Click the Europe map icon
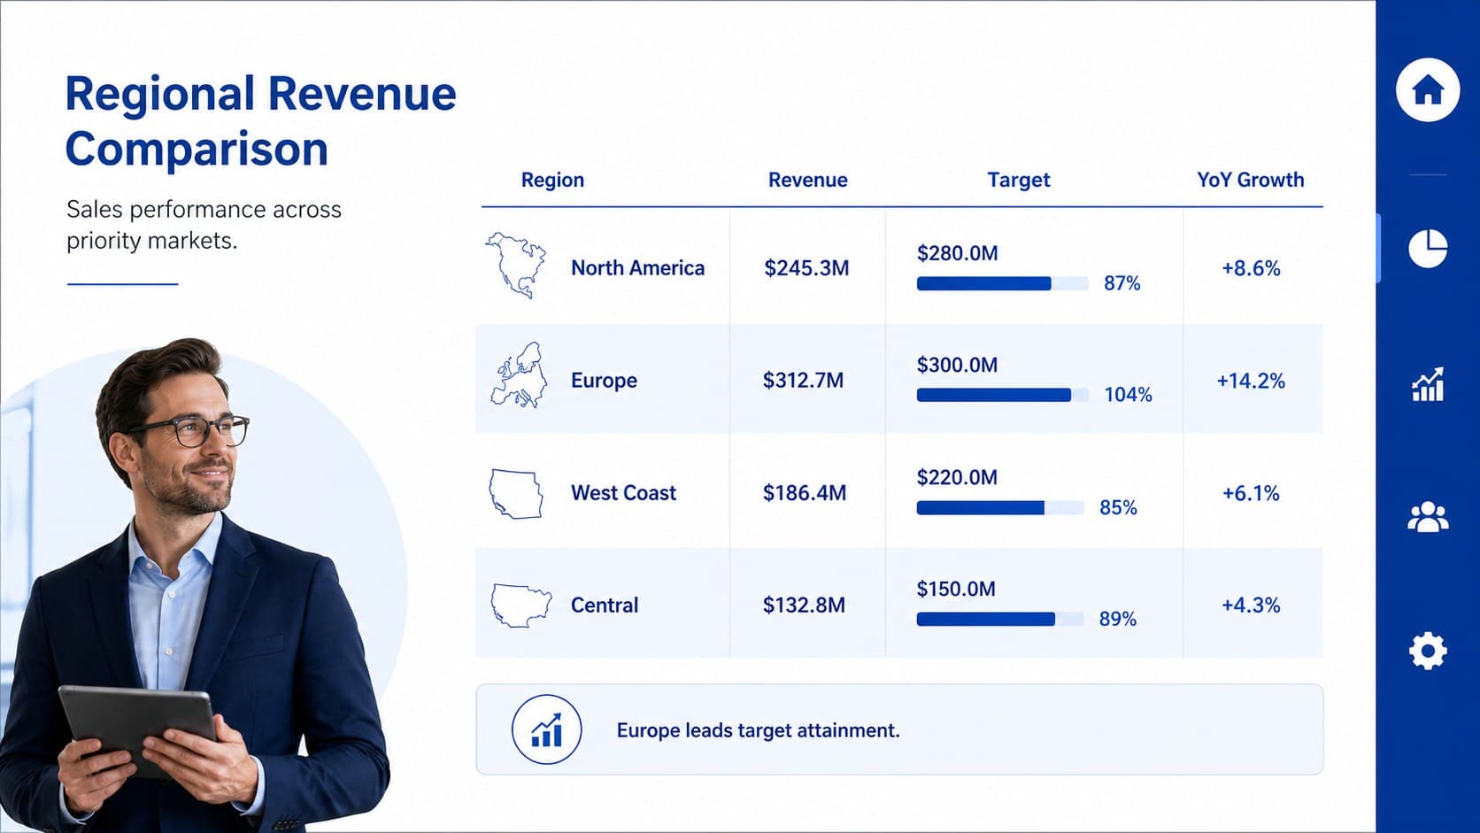 (520, 375)
